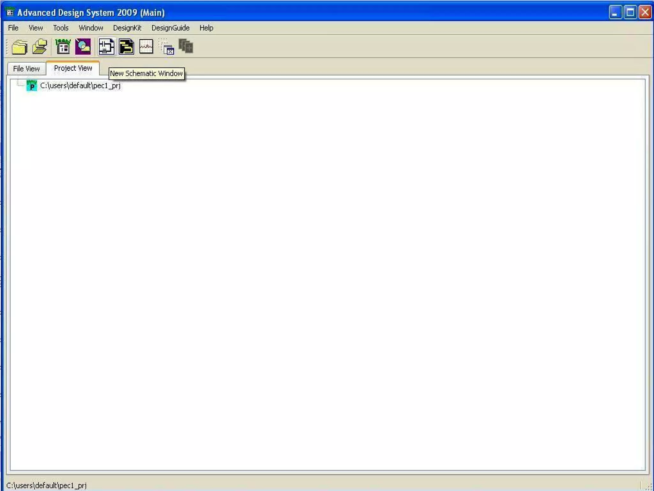Click the Hide All Windows icon
The height and width of the screenshot is (491, 654).
click(x=167, y=47)
